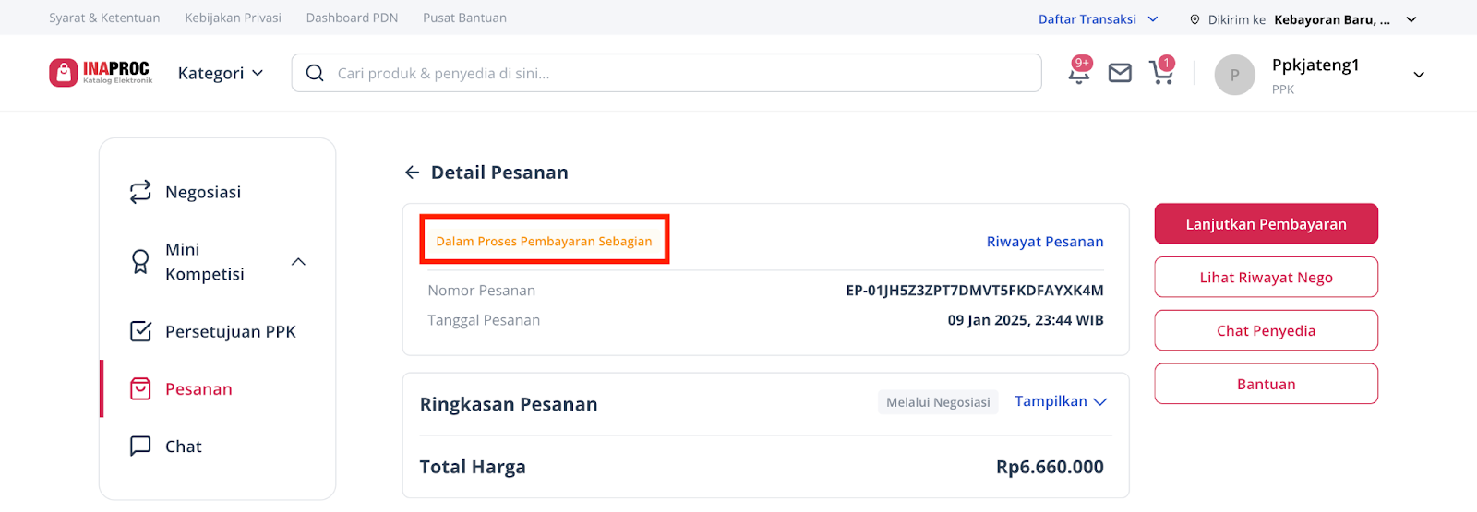Click the Lanjutkan Pembayaran button
The width and height of the screenshot is (1477, 512).
click(1266, 224)
